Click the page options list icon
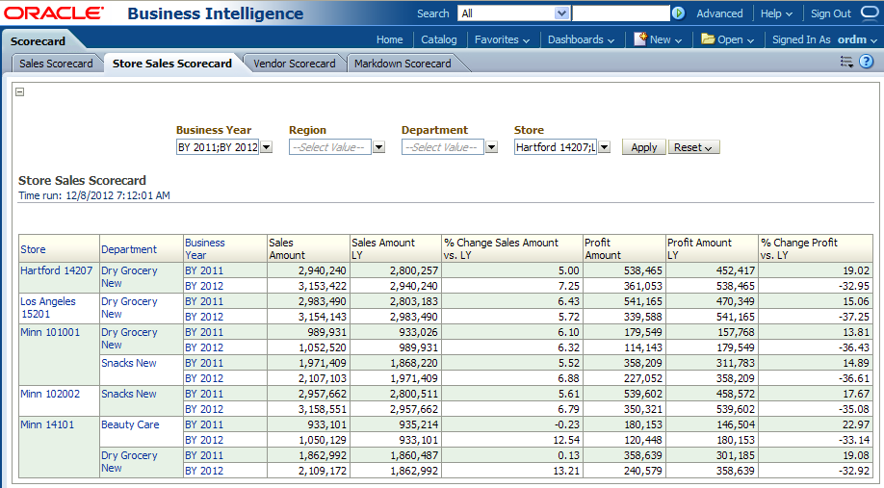The width and height of the screenshot is (884, 488). pyautogui.click(x=846, y=63)
